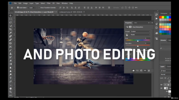
Task: Open the tool preset picker arrow
Action: (x=15, y=8)
